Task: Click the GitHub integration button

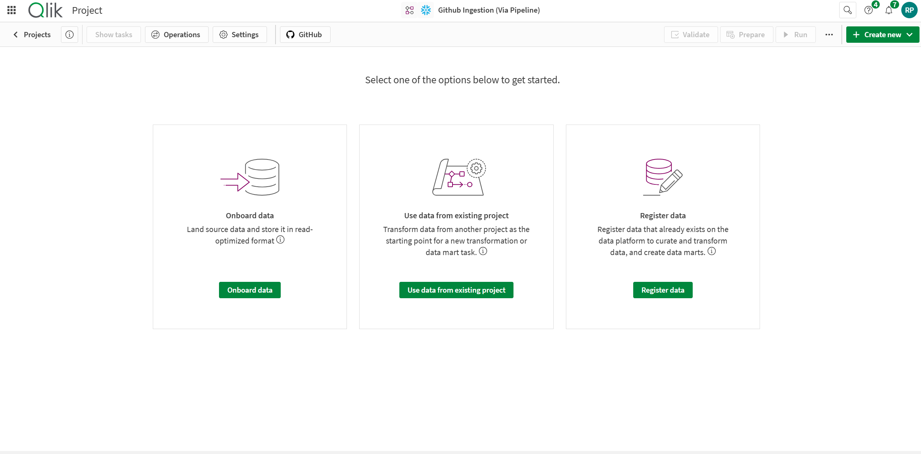Action: tap(305, 34)
